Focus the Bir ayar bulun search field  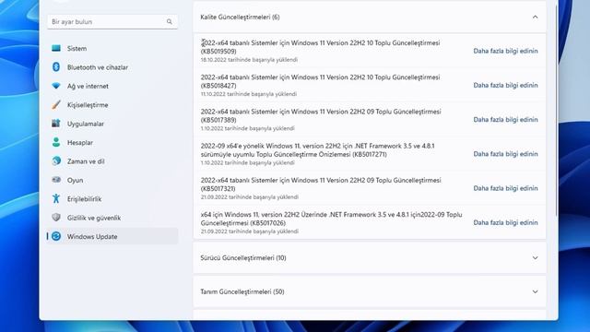coord(112,22)
